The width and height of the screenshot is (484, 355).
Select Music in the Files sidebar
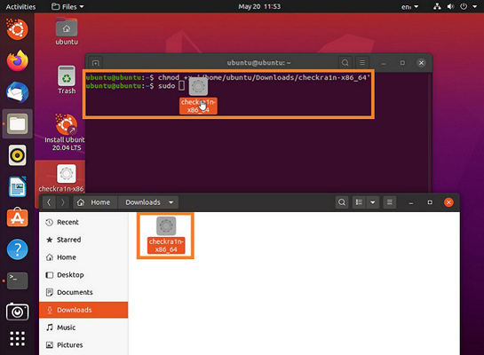83,327
